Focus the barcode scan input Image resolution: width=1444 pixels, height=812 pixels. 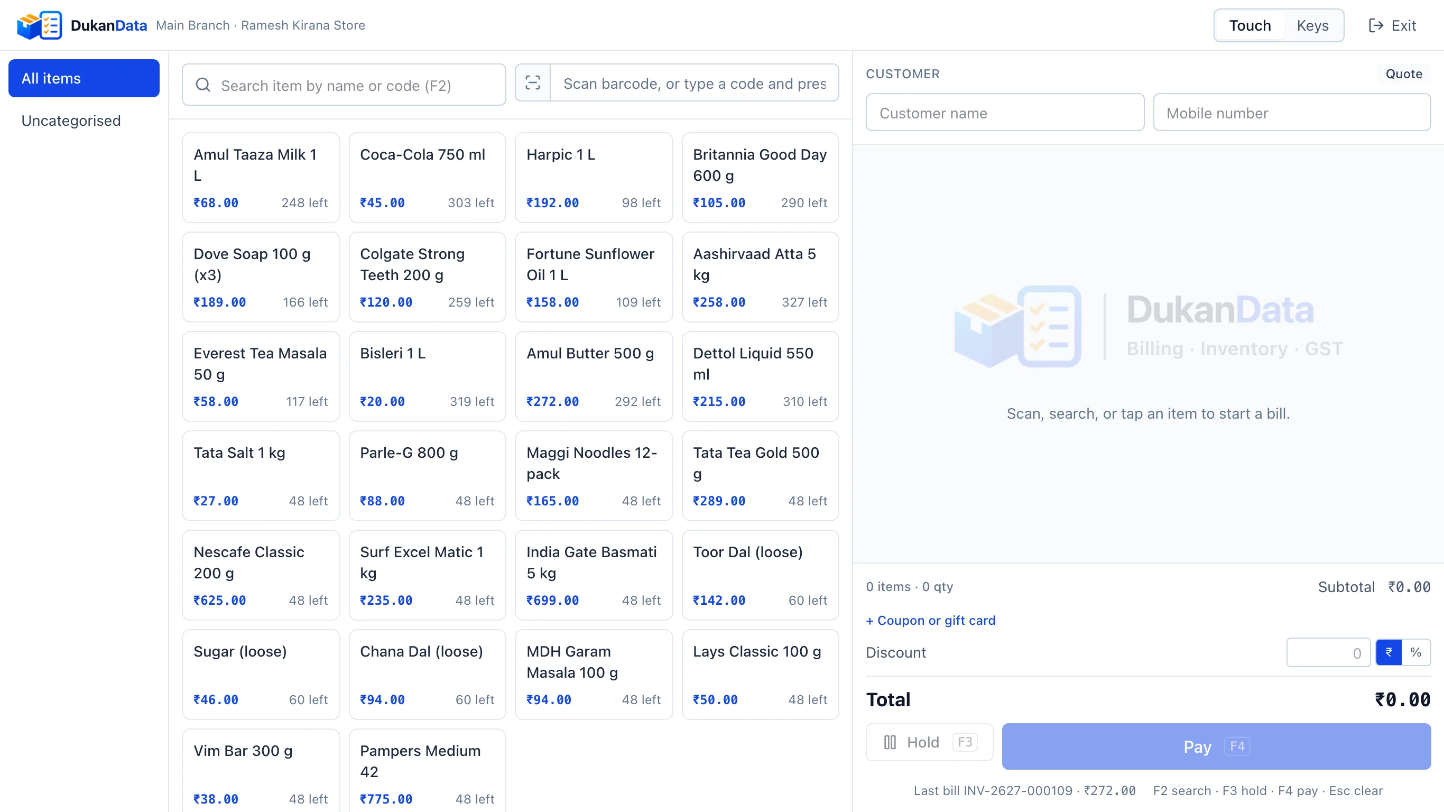pyautogui.click(x=695, y=83)
